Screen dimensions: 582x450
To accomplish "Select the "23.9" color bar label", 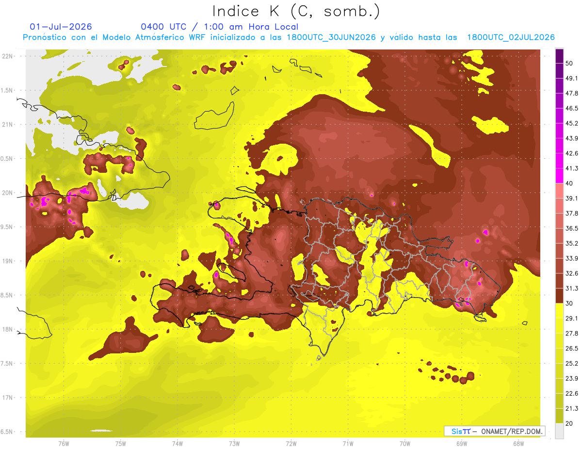I will (571, 378).
